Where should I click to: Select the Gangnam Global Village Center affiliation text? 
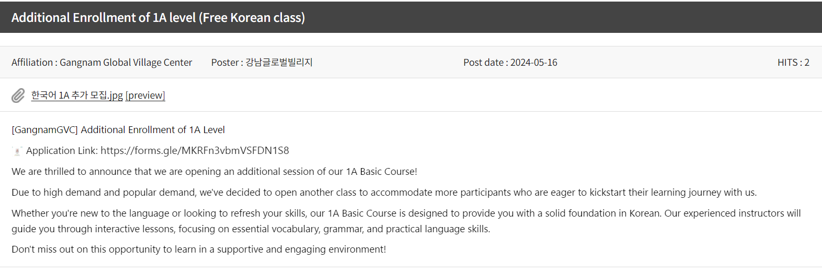(126, 63)
